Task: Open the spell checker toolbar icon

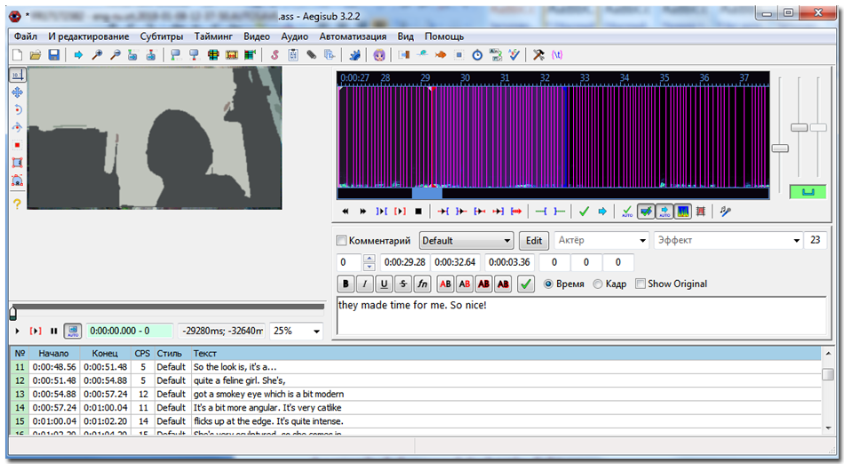Action: tap(514, 55)
